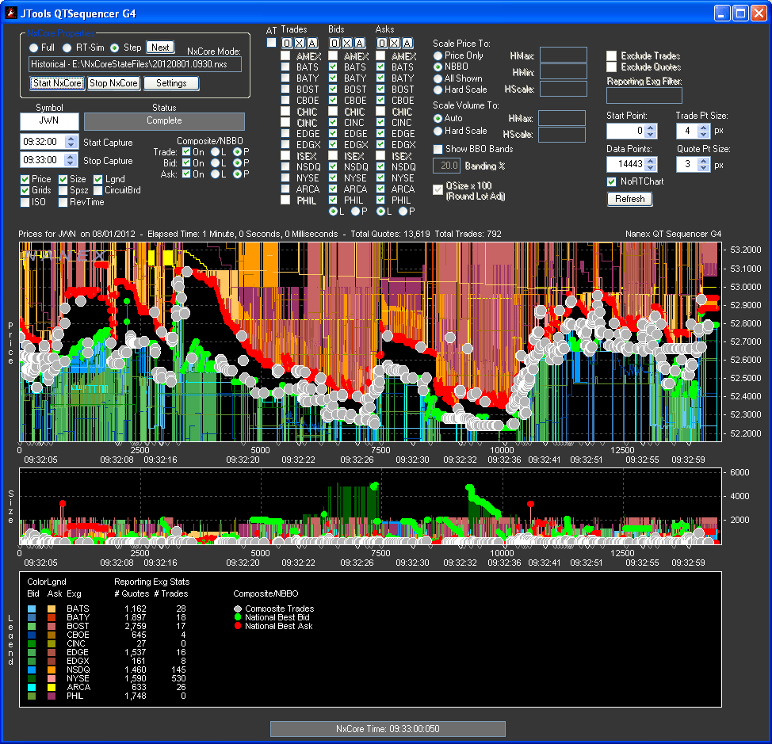Click the O button under Trades
Image resolution: width=772 pixels, height=744 pixels.
[287, 44]
